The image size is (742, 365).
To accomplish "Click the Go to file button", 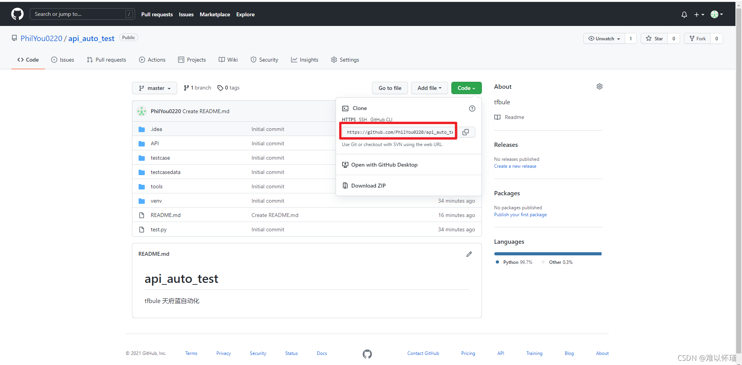I will 390,88.
